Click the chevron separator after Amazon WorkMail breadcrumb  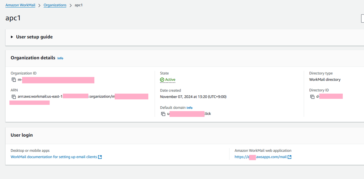(39, 5)
